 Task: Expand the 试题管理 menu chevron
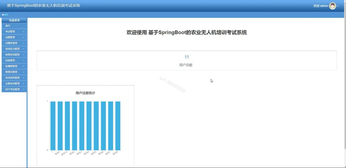coord(23,37)
